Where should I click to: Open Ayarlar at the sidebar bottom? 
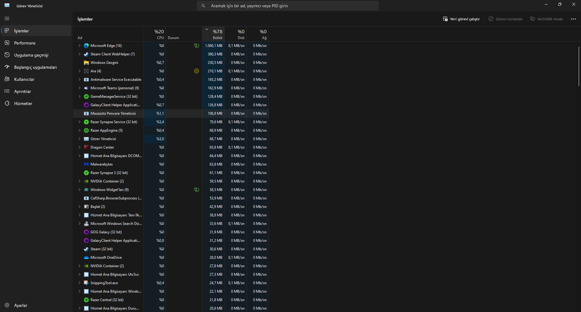tap(36, 305)
